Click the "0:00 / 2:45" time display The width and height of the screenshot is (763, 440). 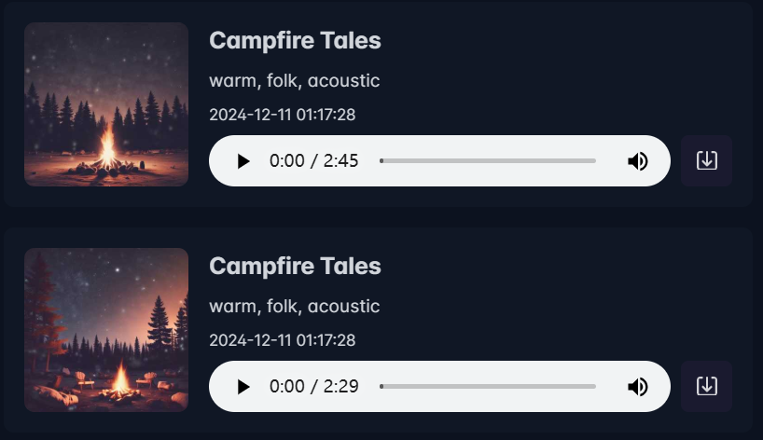click(313, 161)
